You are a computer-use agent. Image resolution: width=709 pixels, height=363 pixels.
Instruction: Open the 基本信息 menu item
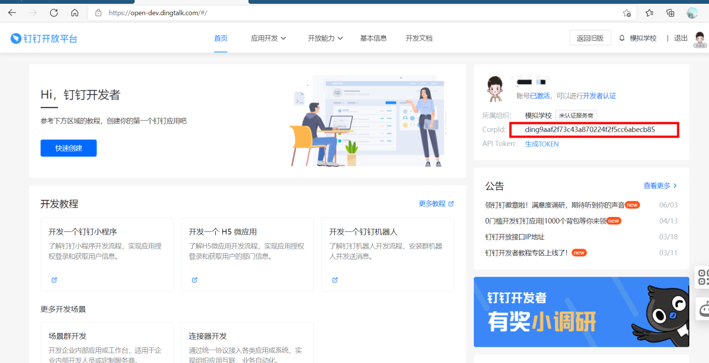tap(373, 38)
